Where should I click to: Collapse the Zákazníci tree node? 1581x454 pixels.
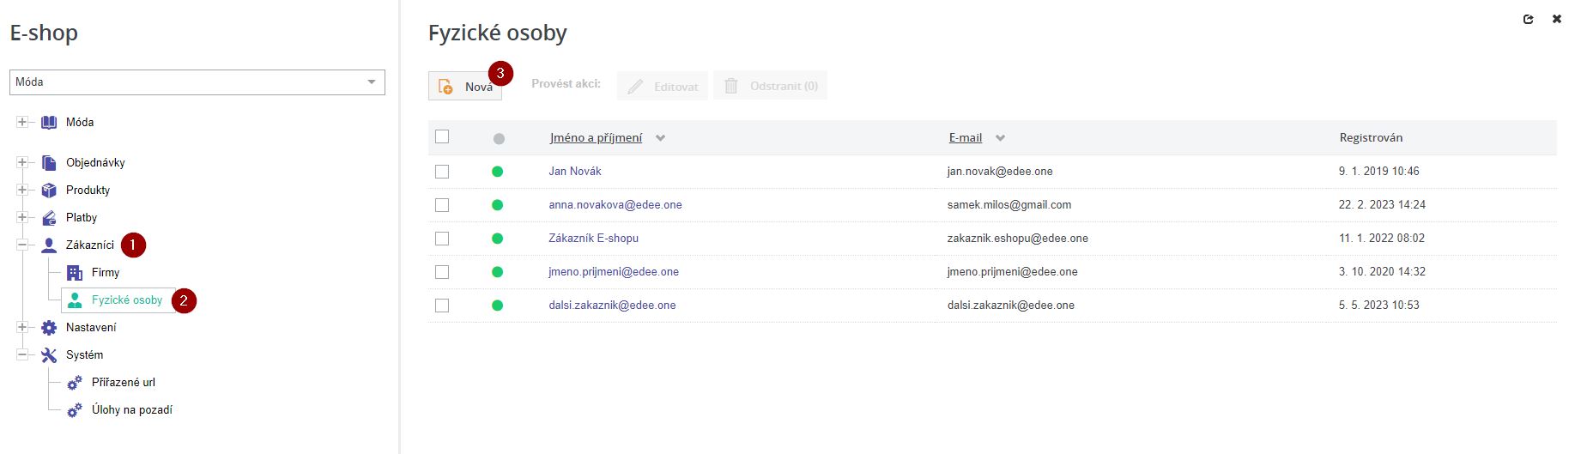pos(22,245)
